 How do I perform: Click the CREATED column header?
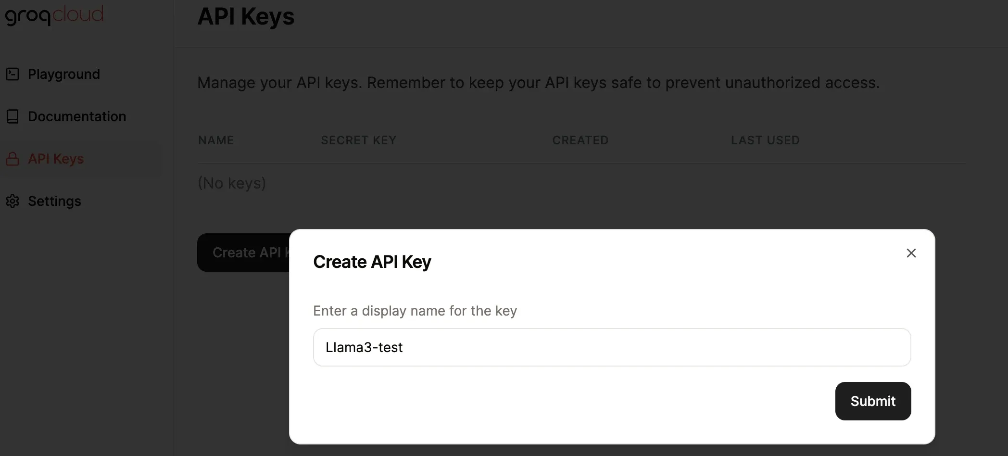click(580, 140)
